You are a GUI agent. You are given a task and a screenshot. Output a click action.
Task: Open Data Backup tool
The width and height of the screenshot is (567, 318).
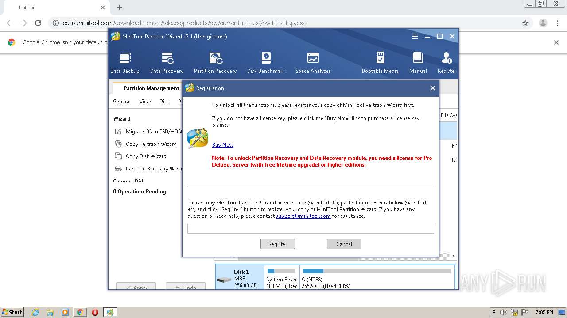coord(125,63)
